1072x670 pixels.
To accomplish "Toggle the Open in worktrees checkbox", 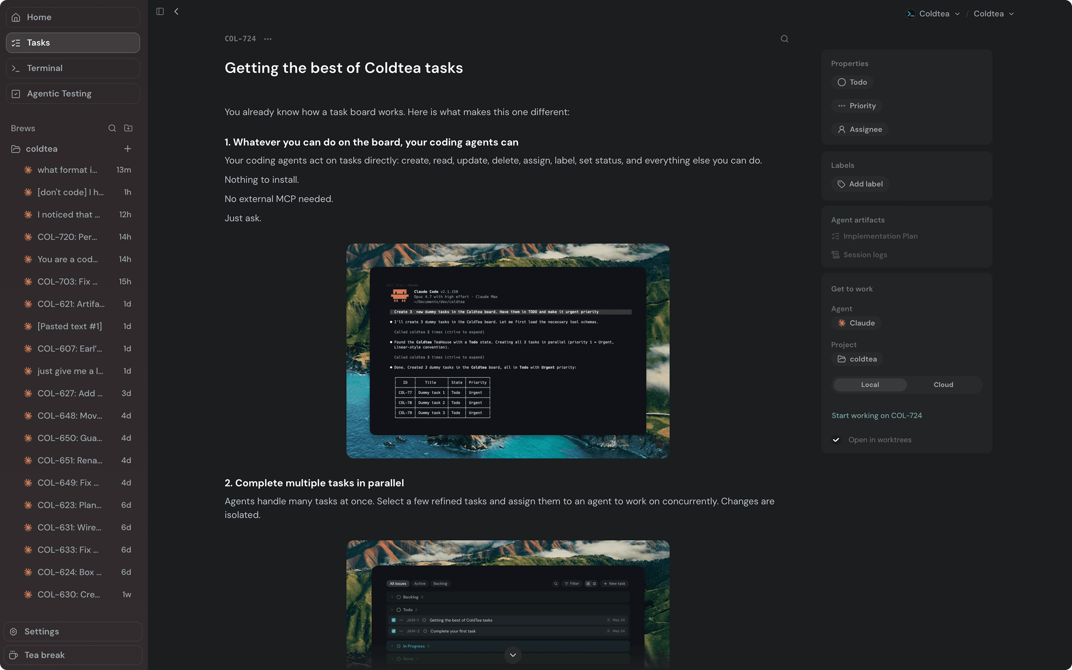I will pos(836,440).
